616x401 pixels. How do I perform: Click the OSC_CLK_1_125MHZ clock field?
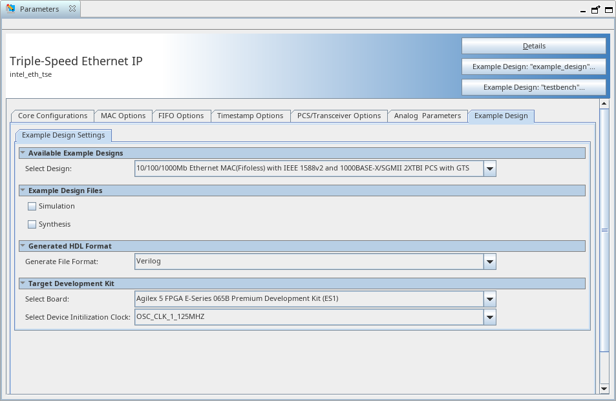pos(309,318)
